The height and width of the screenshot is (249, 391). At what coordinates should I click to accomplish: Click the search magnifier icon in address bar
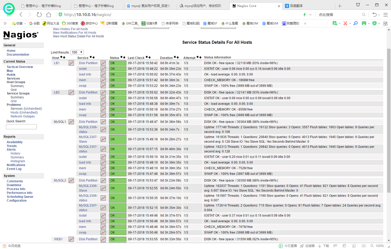(364, 15)
